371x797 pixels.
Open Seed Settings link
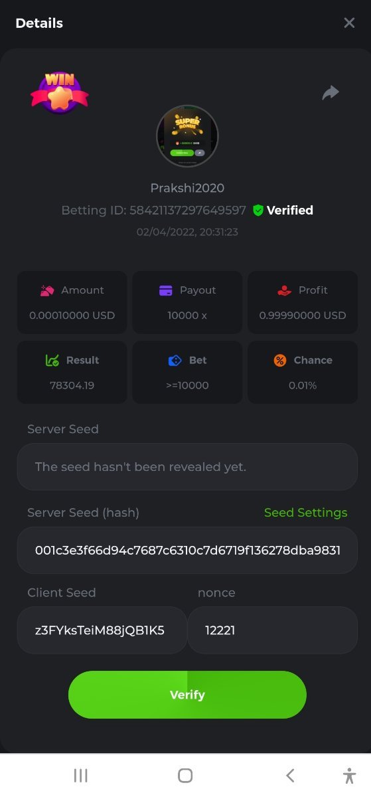pyautogui.click(x=305, y=513)
